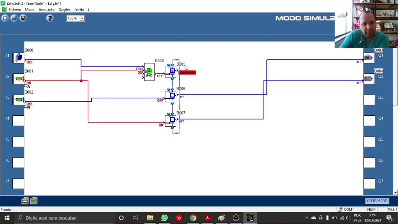Click the Q1 output B003 motor icon
Viewport: 398px width, 224px height.
click(369, 58)
